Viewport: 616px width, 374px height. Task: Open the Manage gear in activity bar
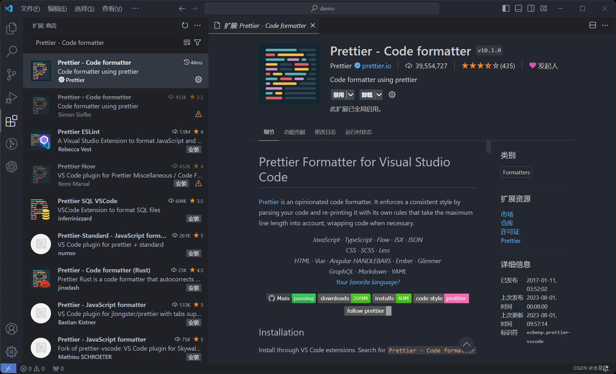(12, 352)
